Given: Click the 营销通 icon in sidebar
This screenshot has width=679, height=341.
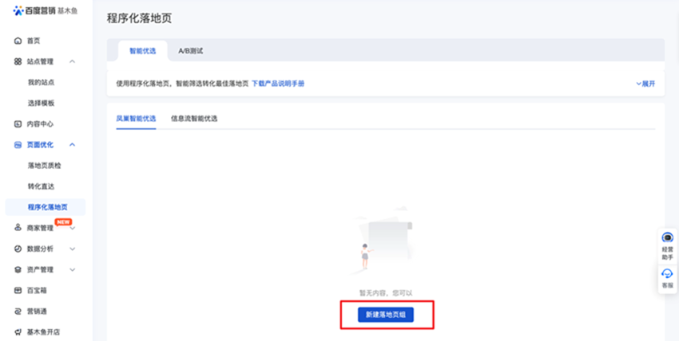Looking at the screenshot, I should 18,311.
